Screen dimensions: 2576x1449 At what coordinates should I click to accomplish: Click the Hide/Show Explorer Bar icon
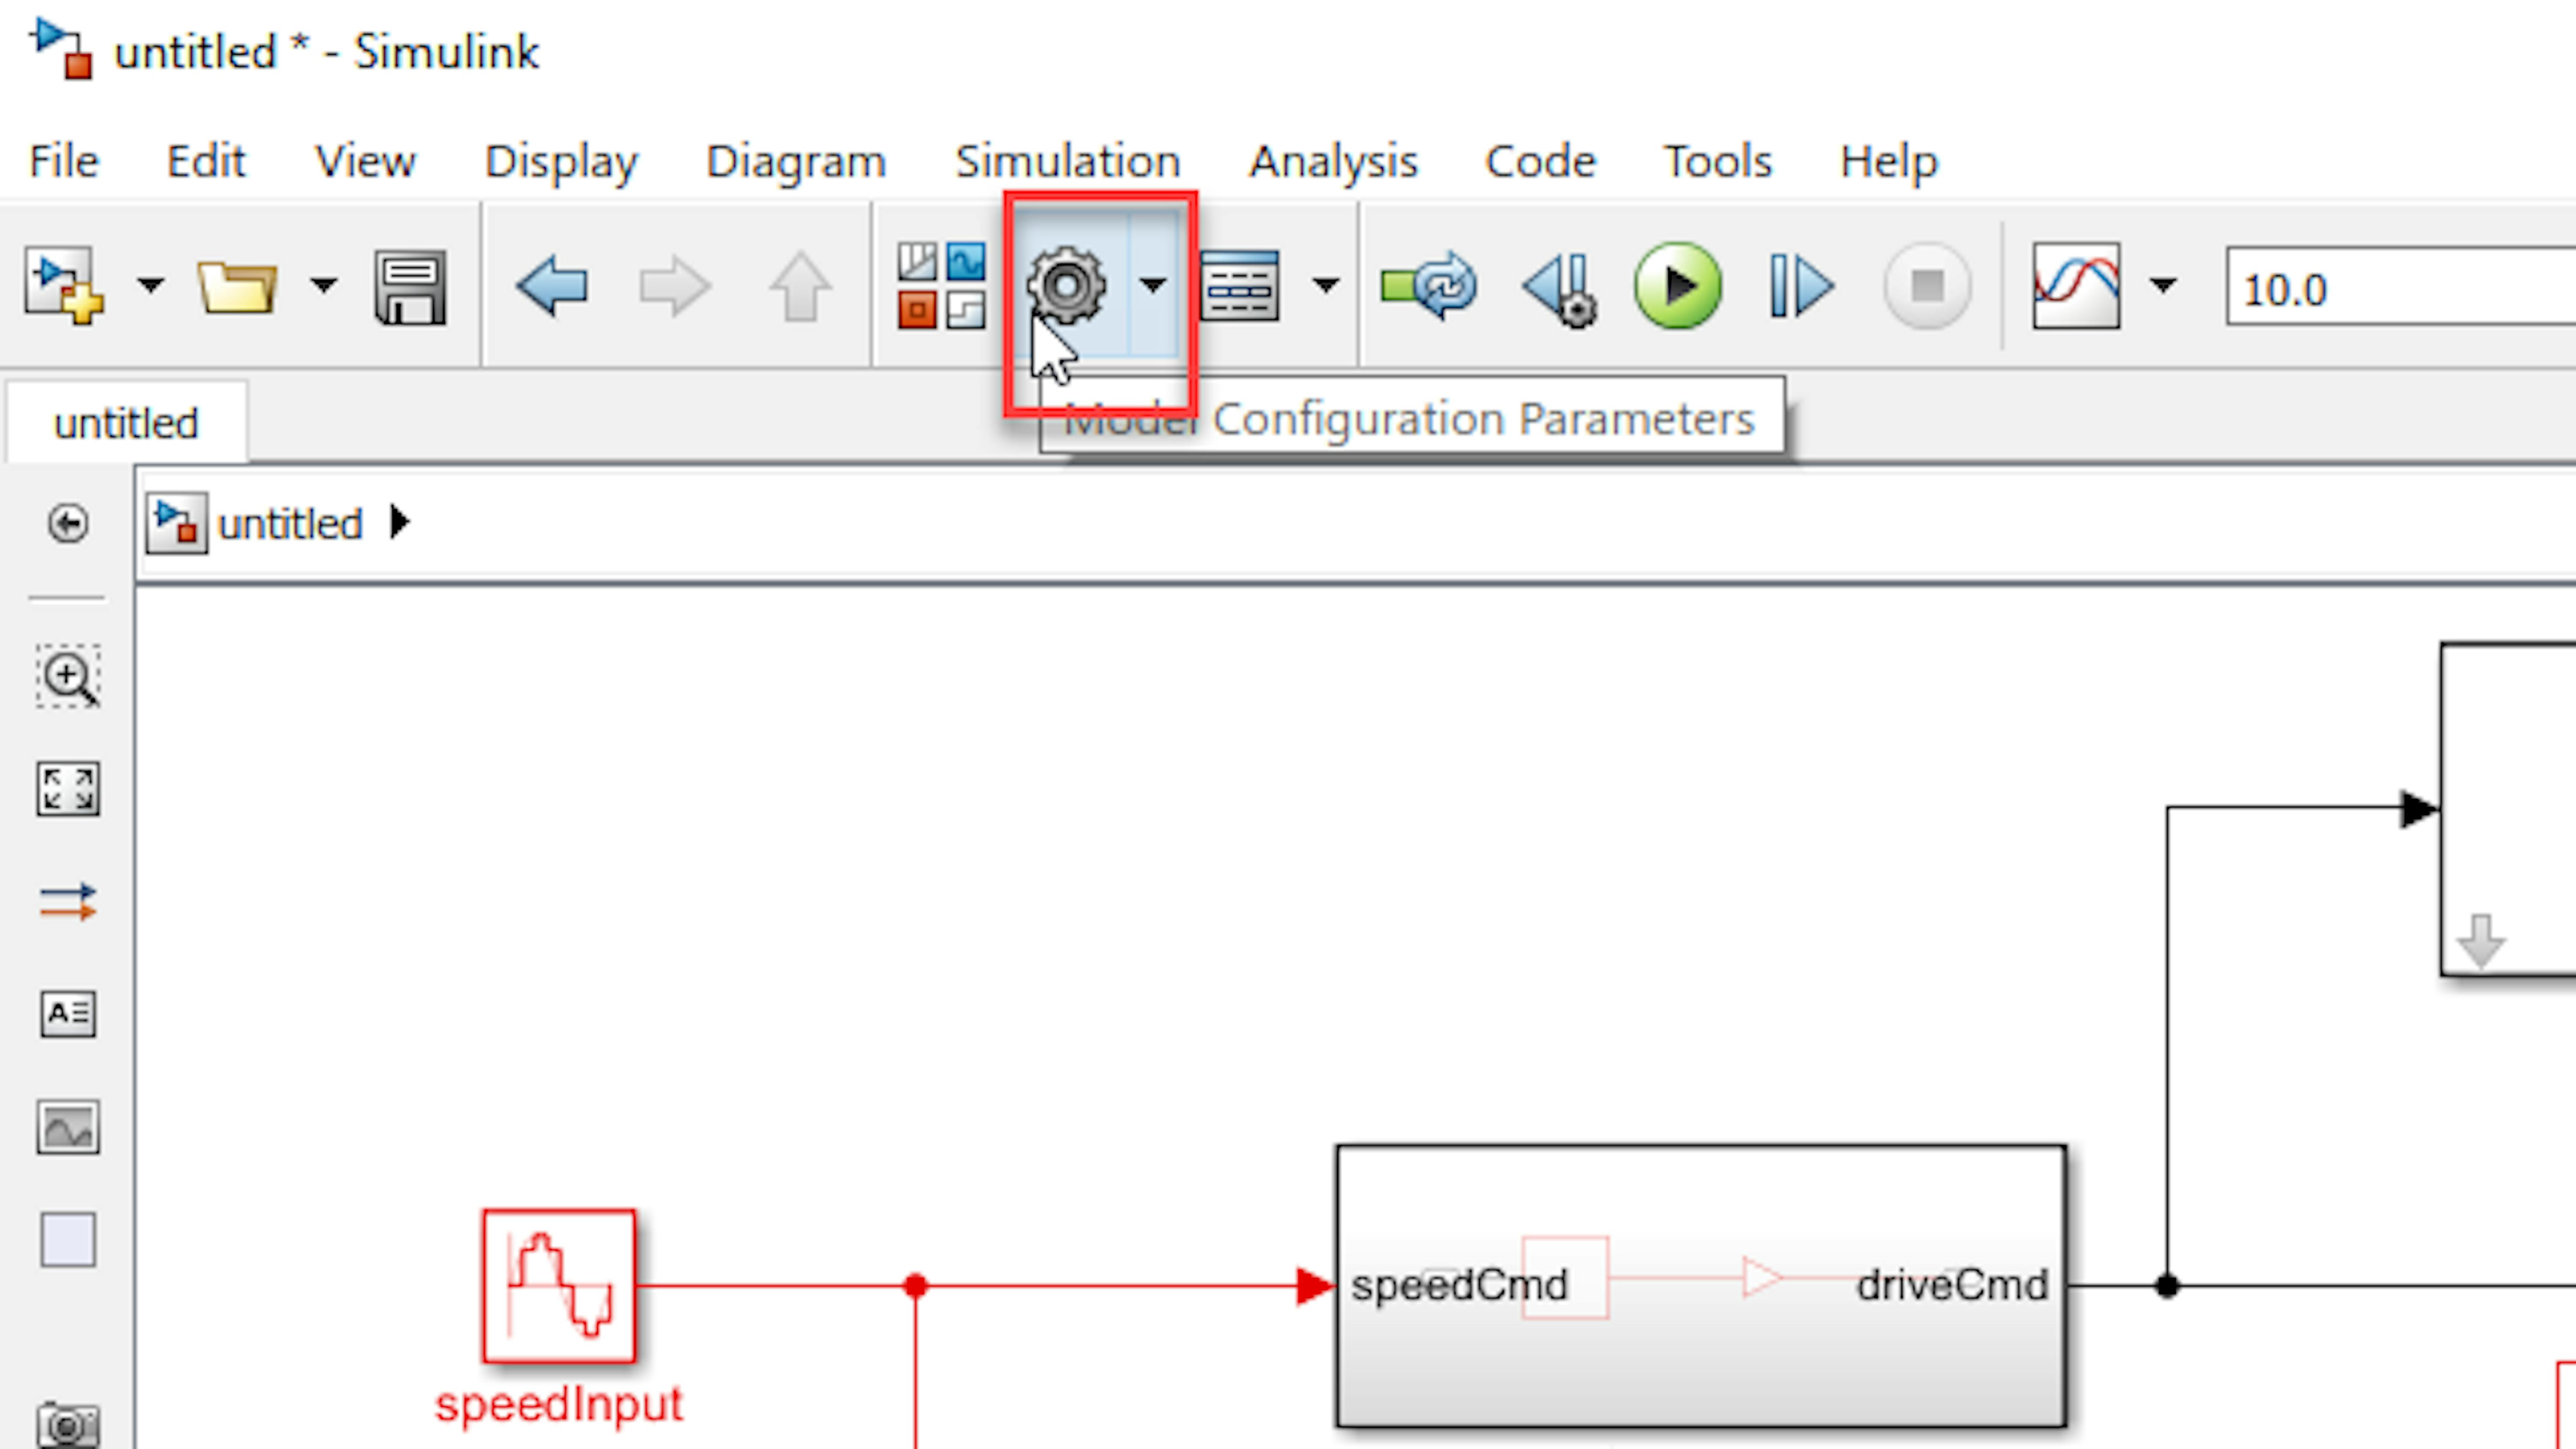pyautogui.click(x=68, y=523)
